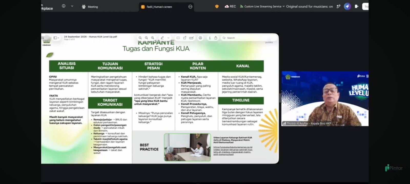Screen dimensions: 410x184
Task: Select the highlight pen tool
Action: [x=162, y=38]
